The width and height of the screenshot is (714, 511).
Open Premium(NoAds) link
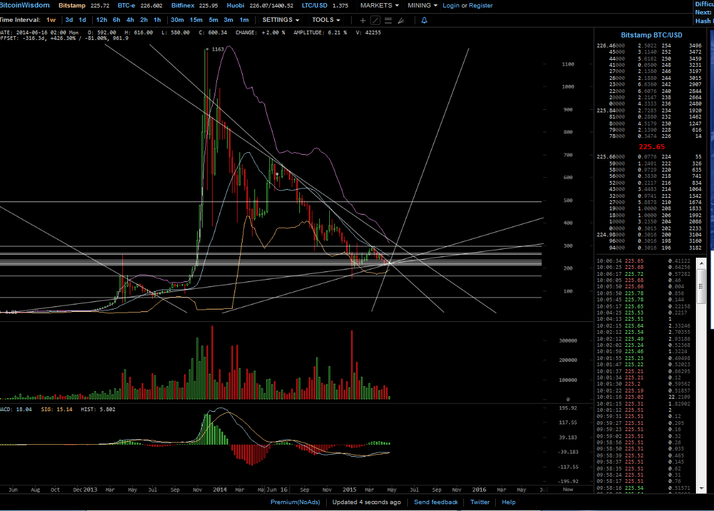[x=295, y=502]
